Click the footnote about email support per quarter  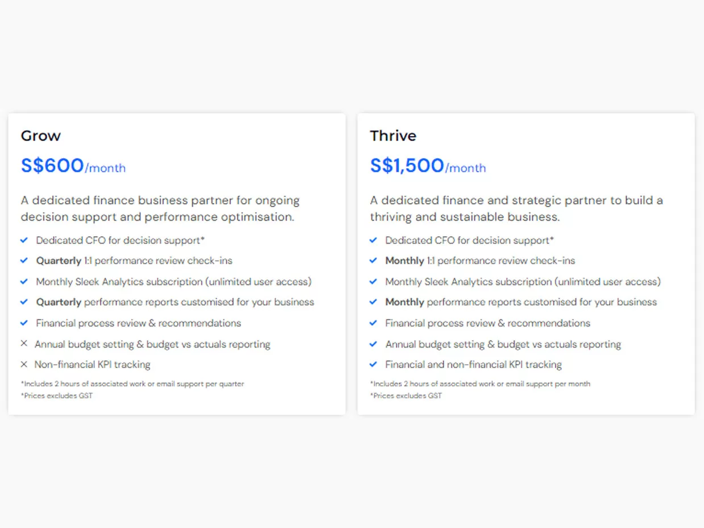click(132, 384)
